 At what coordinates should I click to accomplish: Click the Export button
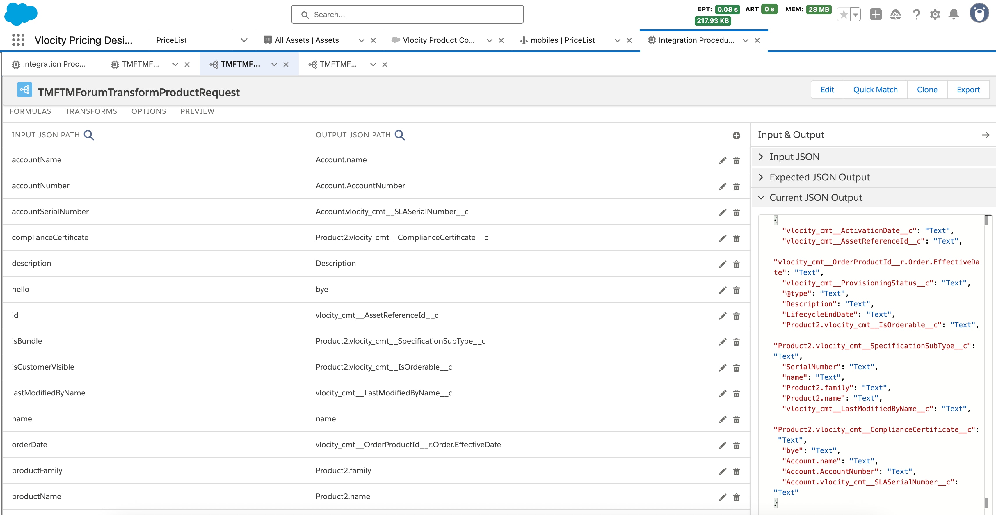pyautogui.click(x=968, y=90)
